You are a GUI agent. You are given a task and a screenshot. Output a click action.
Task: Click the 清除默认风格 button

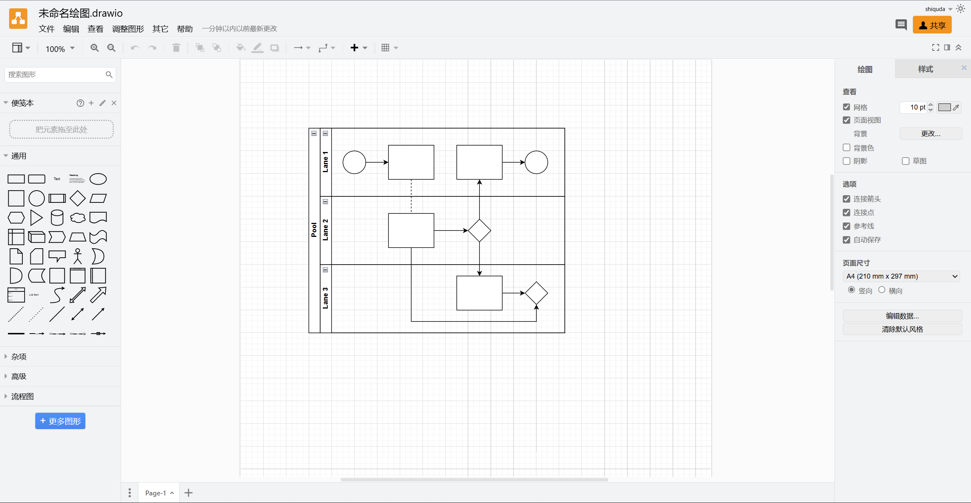point(902,329)
